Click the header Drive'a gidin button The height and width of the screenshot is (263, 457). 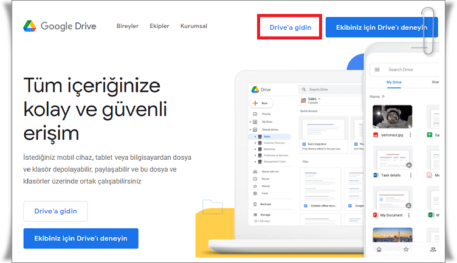coord(290,27)
